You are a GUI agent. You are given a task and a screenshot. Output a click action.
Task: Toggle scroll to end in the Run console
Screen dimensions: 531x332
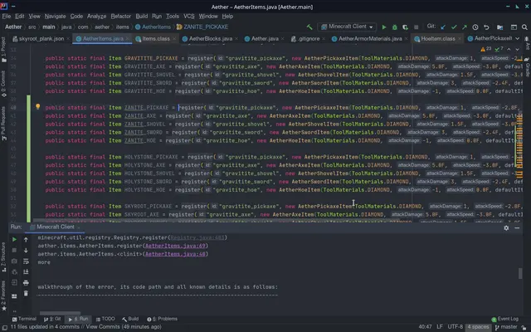(x=26, y=271)
